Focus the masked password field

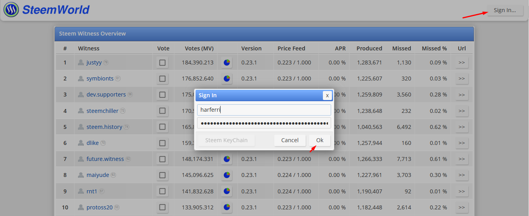(264, 123)
